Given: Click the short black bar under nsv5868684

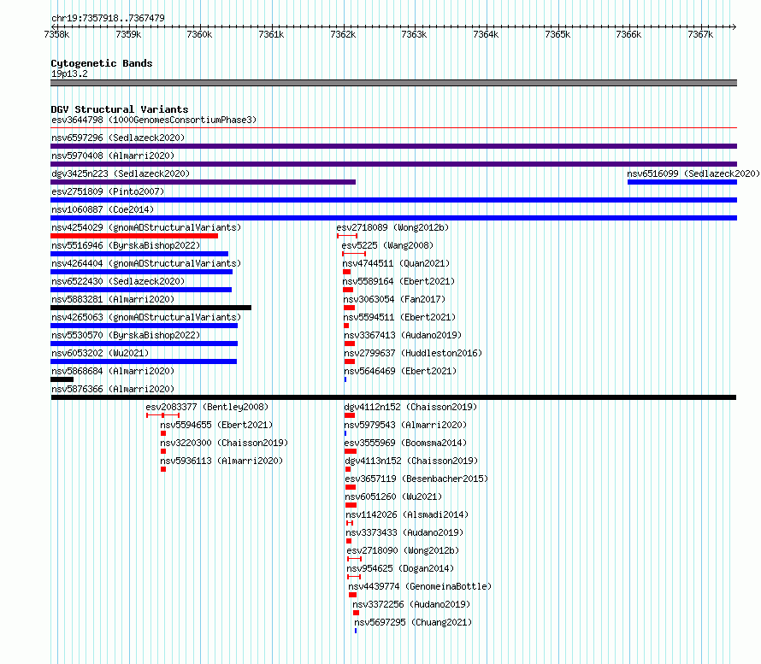Looking at the screenshot, I should point(62,379).
